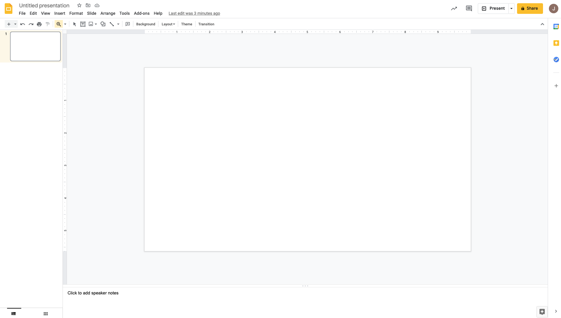The height and width of the screenshot is (318, 561).
Task: Click the Undo icon
Action: (22, 24)
